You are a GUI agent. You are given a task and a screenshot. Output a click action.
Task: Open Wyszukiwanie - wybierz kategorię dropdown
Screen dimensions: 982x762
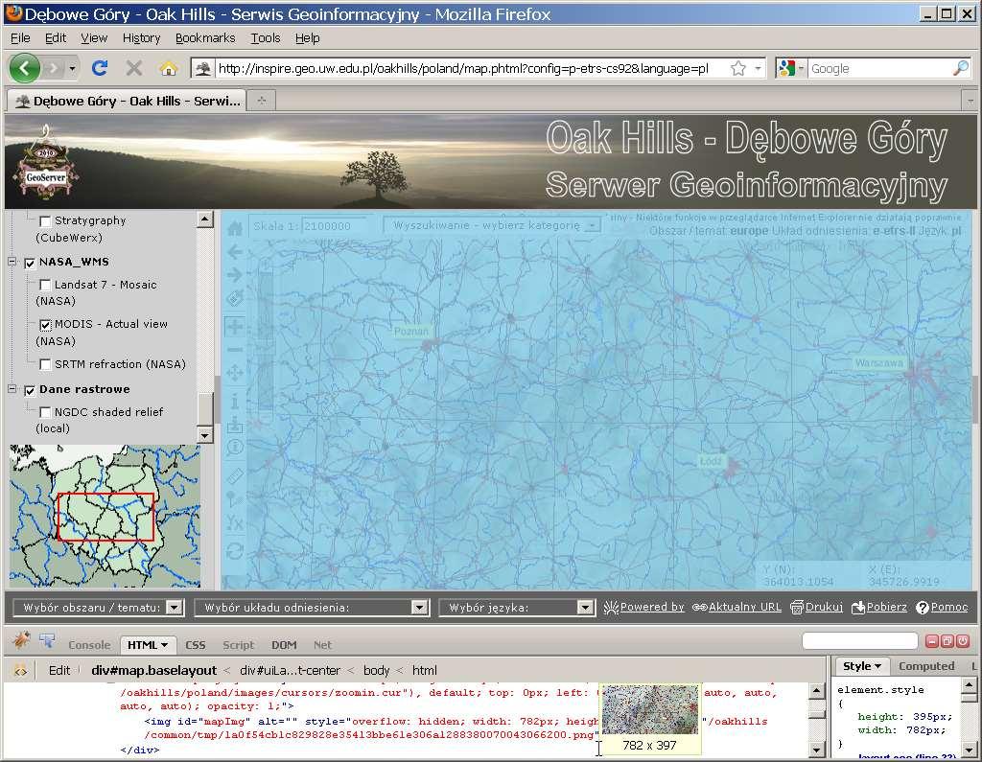click(492, 225)
